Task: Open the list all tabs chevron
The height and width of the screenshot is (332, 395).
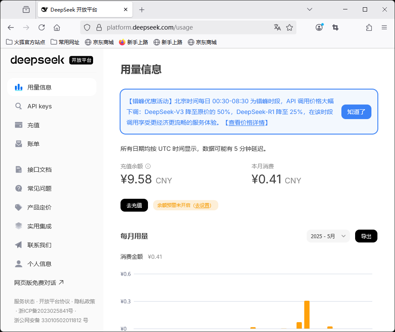Action: (x=310, y=9)
